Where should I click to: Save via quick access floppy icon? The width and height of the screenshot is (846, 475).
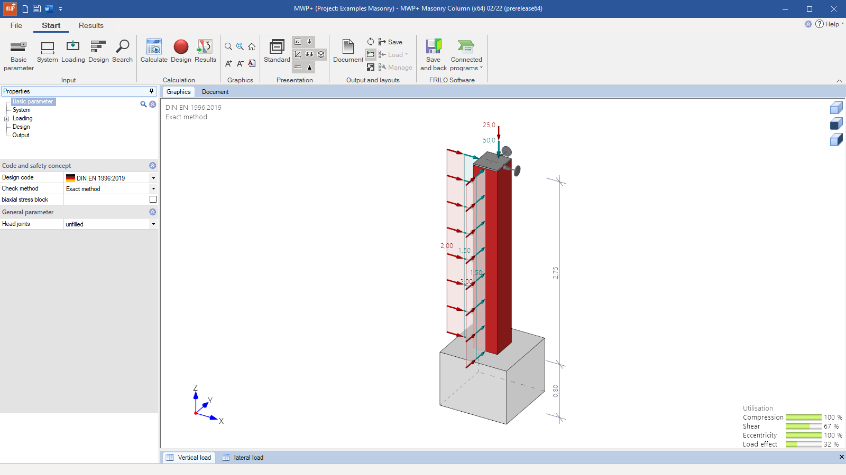36,8
